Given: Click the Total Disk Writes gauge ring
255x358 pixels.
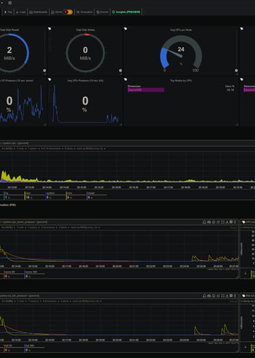Looking at the screenshot, I should coord(85,53).
